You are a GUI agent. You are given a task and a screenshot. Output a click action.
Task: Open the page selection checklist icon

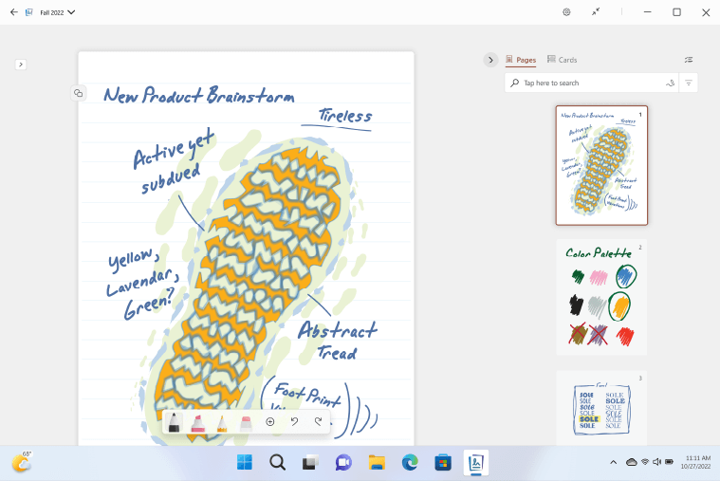689,60
